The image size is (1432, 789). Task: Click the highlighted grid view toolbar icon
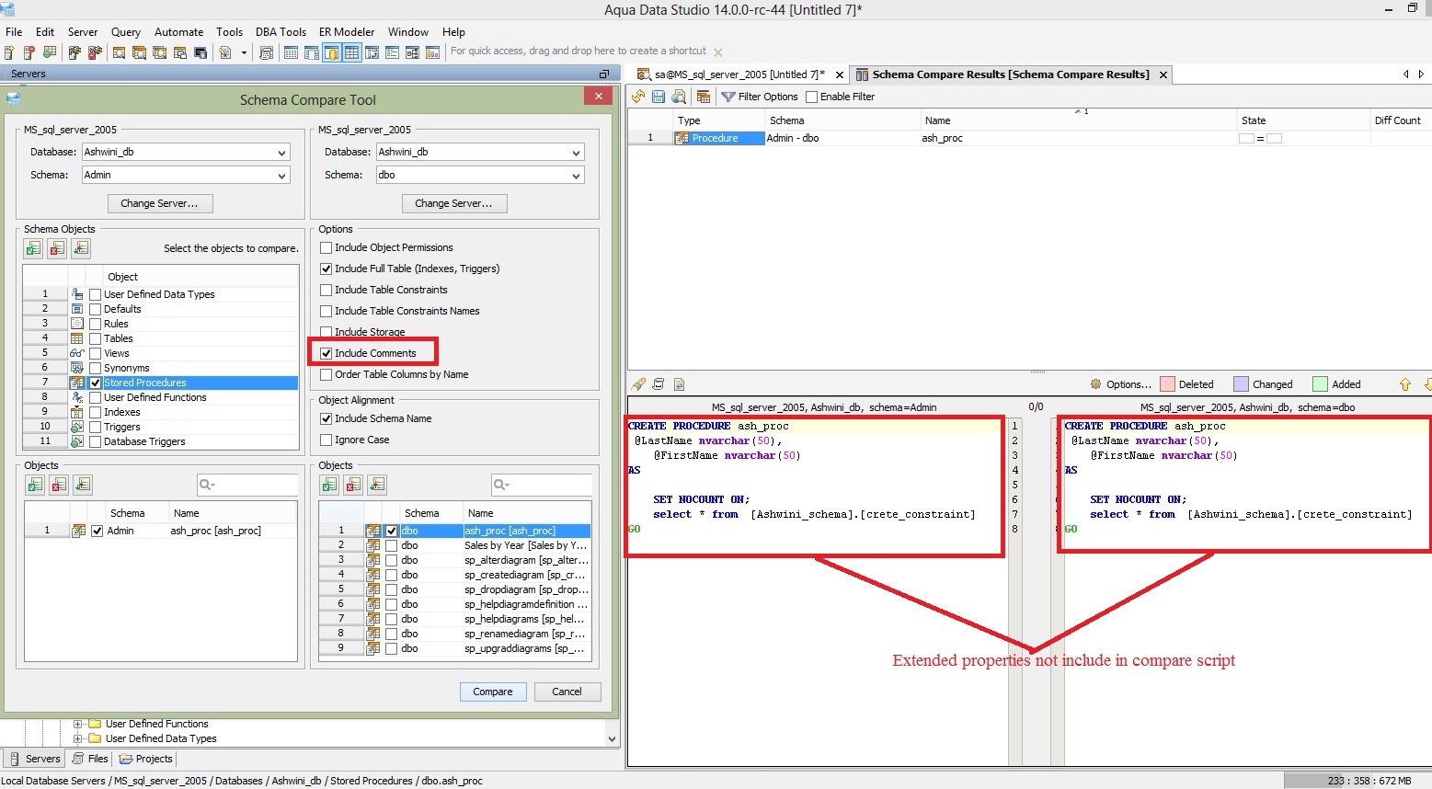point(351,52)
